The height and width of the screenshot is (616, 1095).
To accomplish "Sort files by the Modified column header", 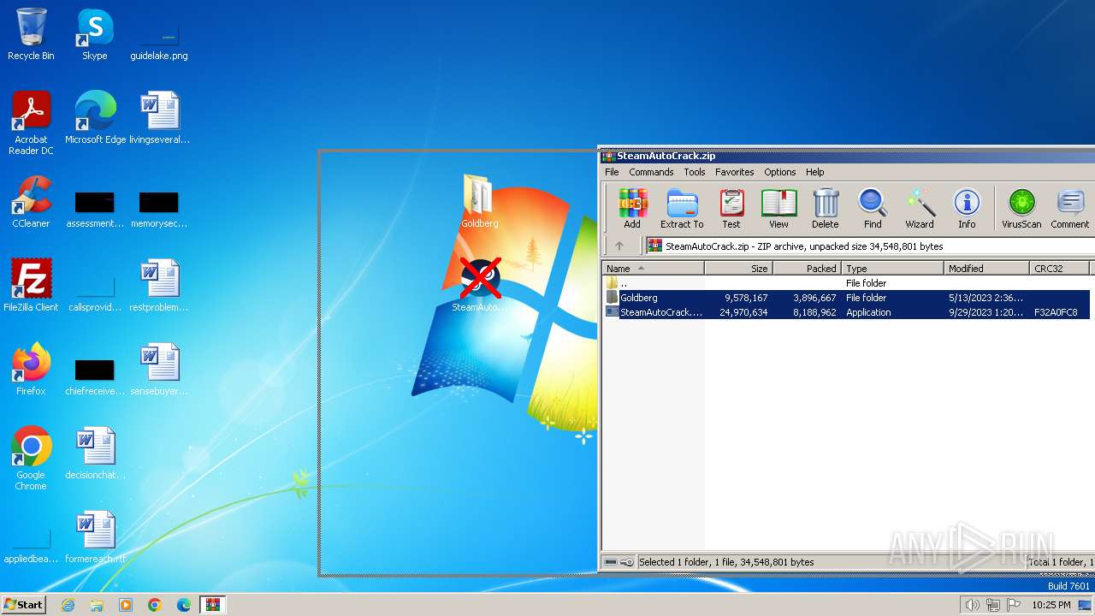I will pos(986,269).
